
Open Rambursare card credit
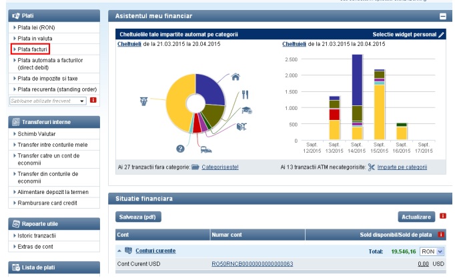pyautogui.click(x=47, y=203)
